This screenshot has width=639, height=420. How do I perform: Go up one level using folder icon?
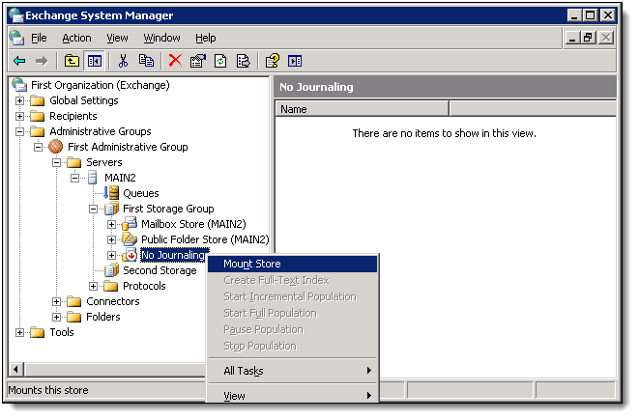(72, 62)
